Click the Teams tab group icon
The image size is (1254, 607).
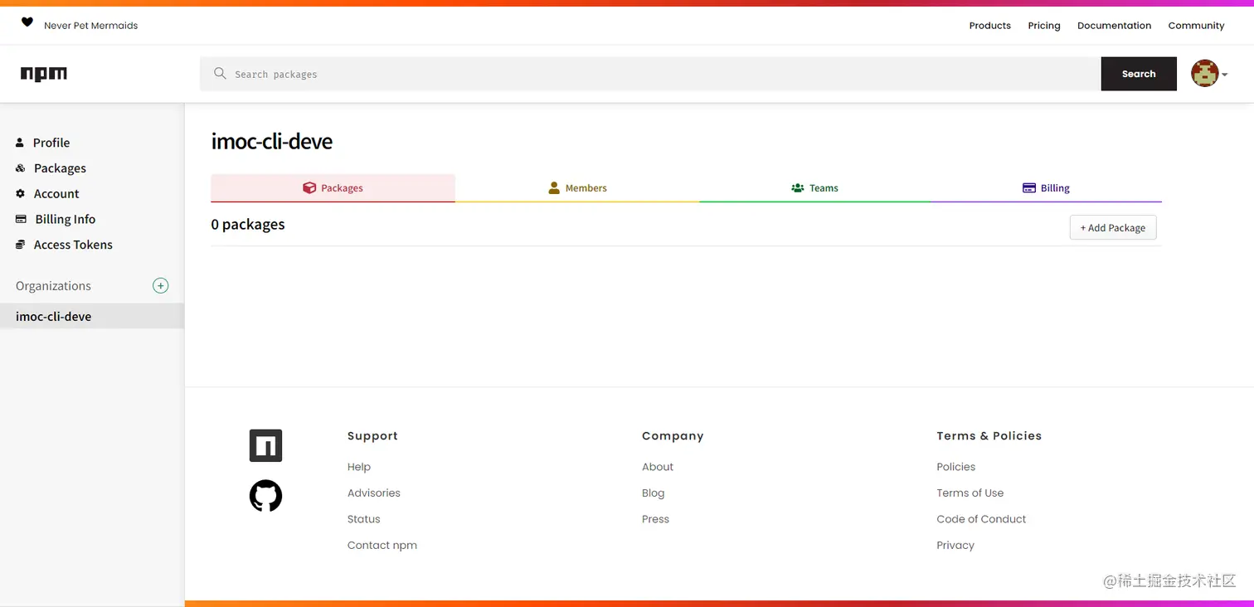coord(798,188)
